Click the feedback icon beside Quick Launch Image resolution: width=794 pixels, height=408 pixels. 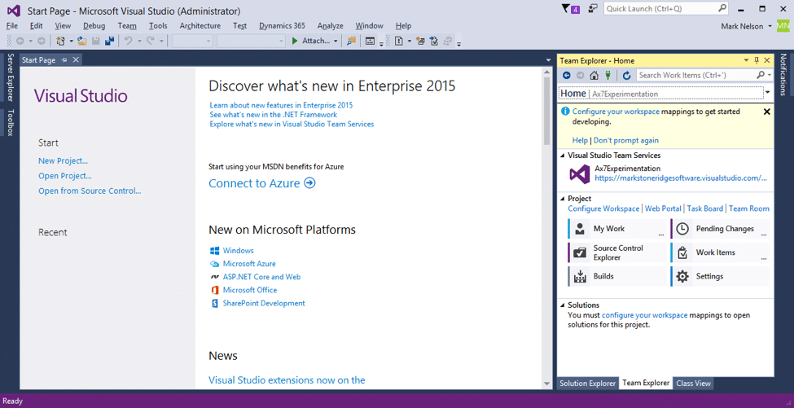pyautogui.click(x=593, y=9)
